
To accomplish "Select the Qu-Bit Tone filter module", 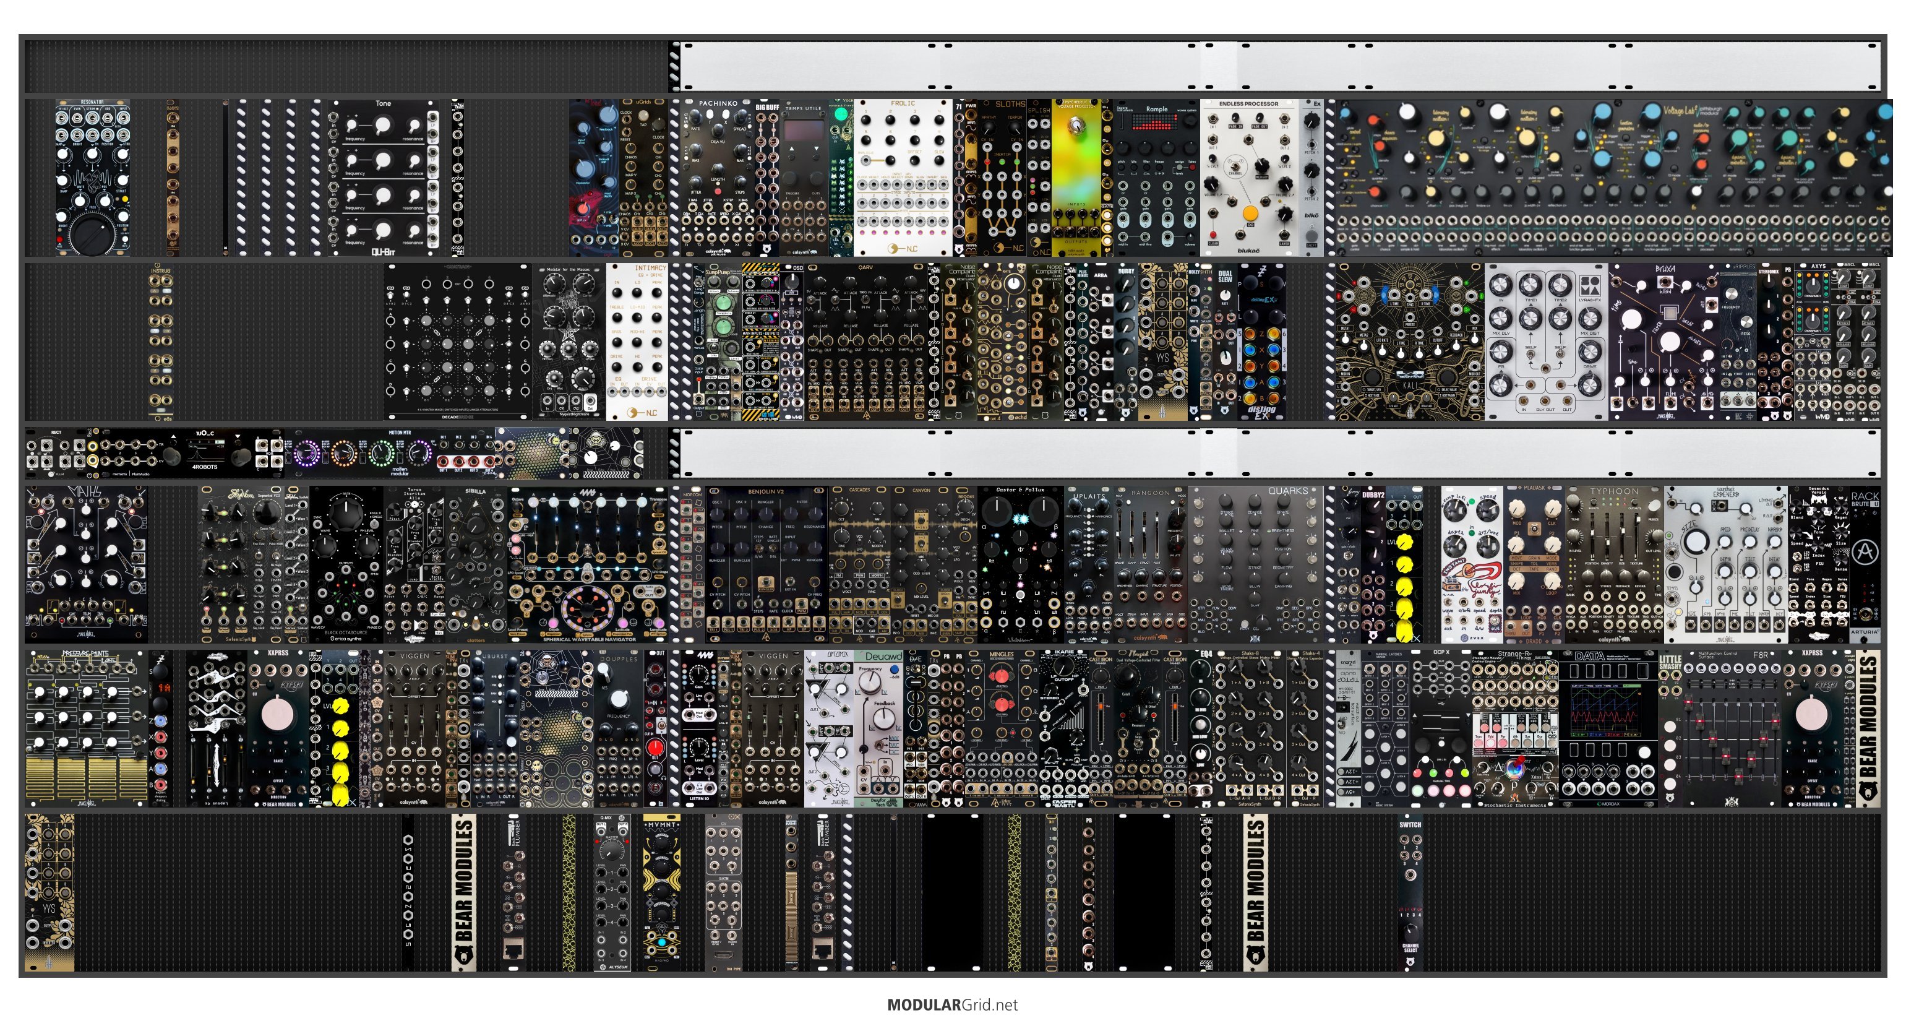I will [x=384, y=178].
